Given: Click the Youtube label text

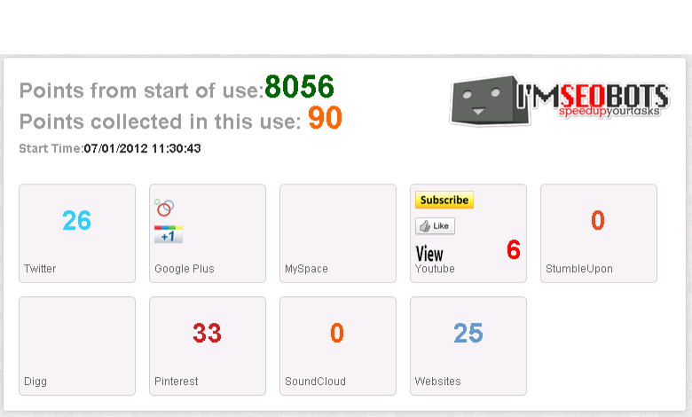Looking at the screenshot, I should point(435,269).
